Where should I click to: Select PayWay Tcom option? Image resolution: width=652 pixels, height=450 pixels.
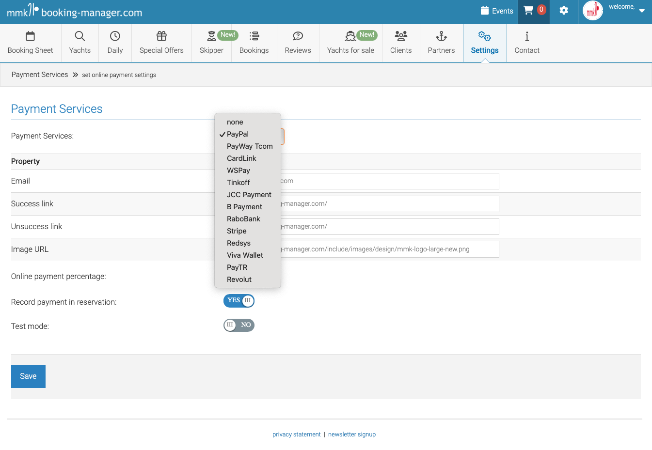click(248, 146)
